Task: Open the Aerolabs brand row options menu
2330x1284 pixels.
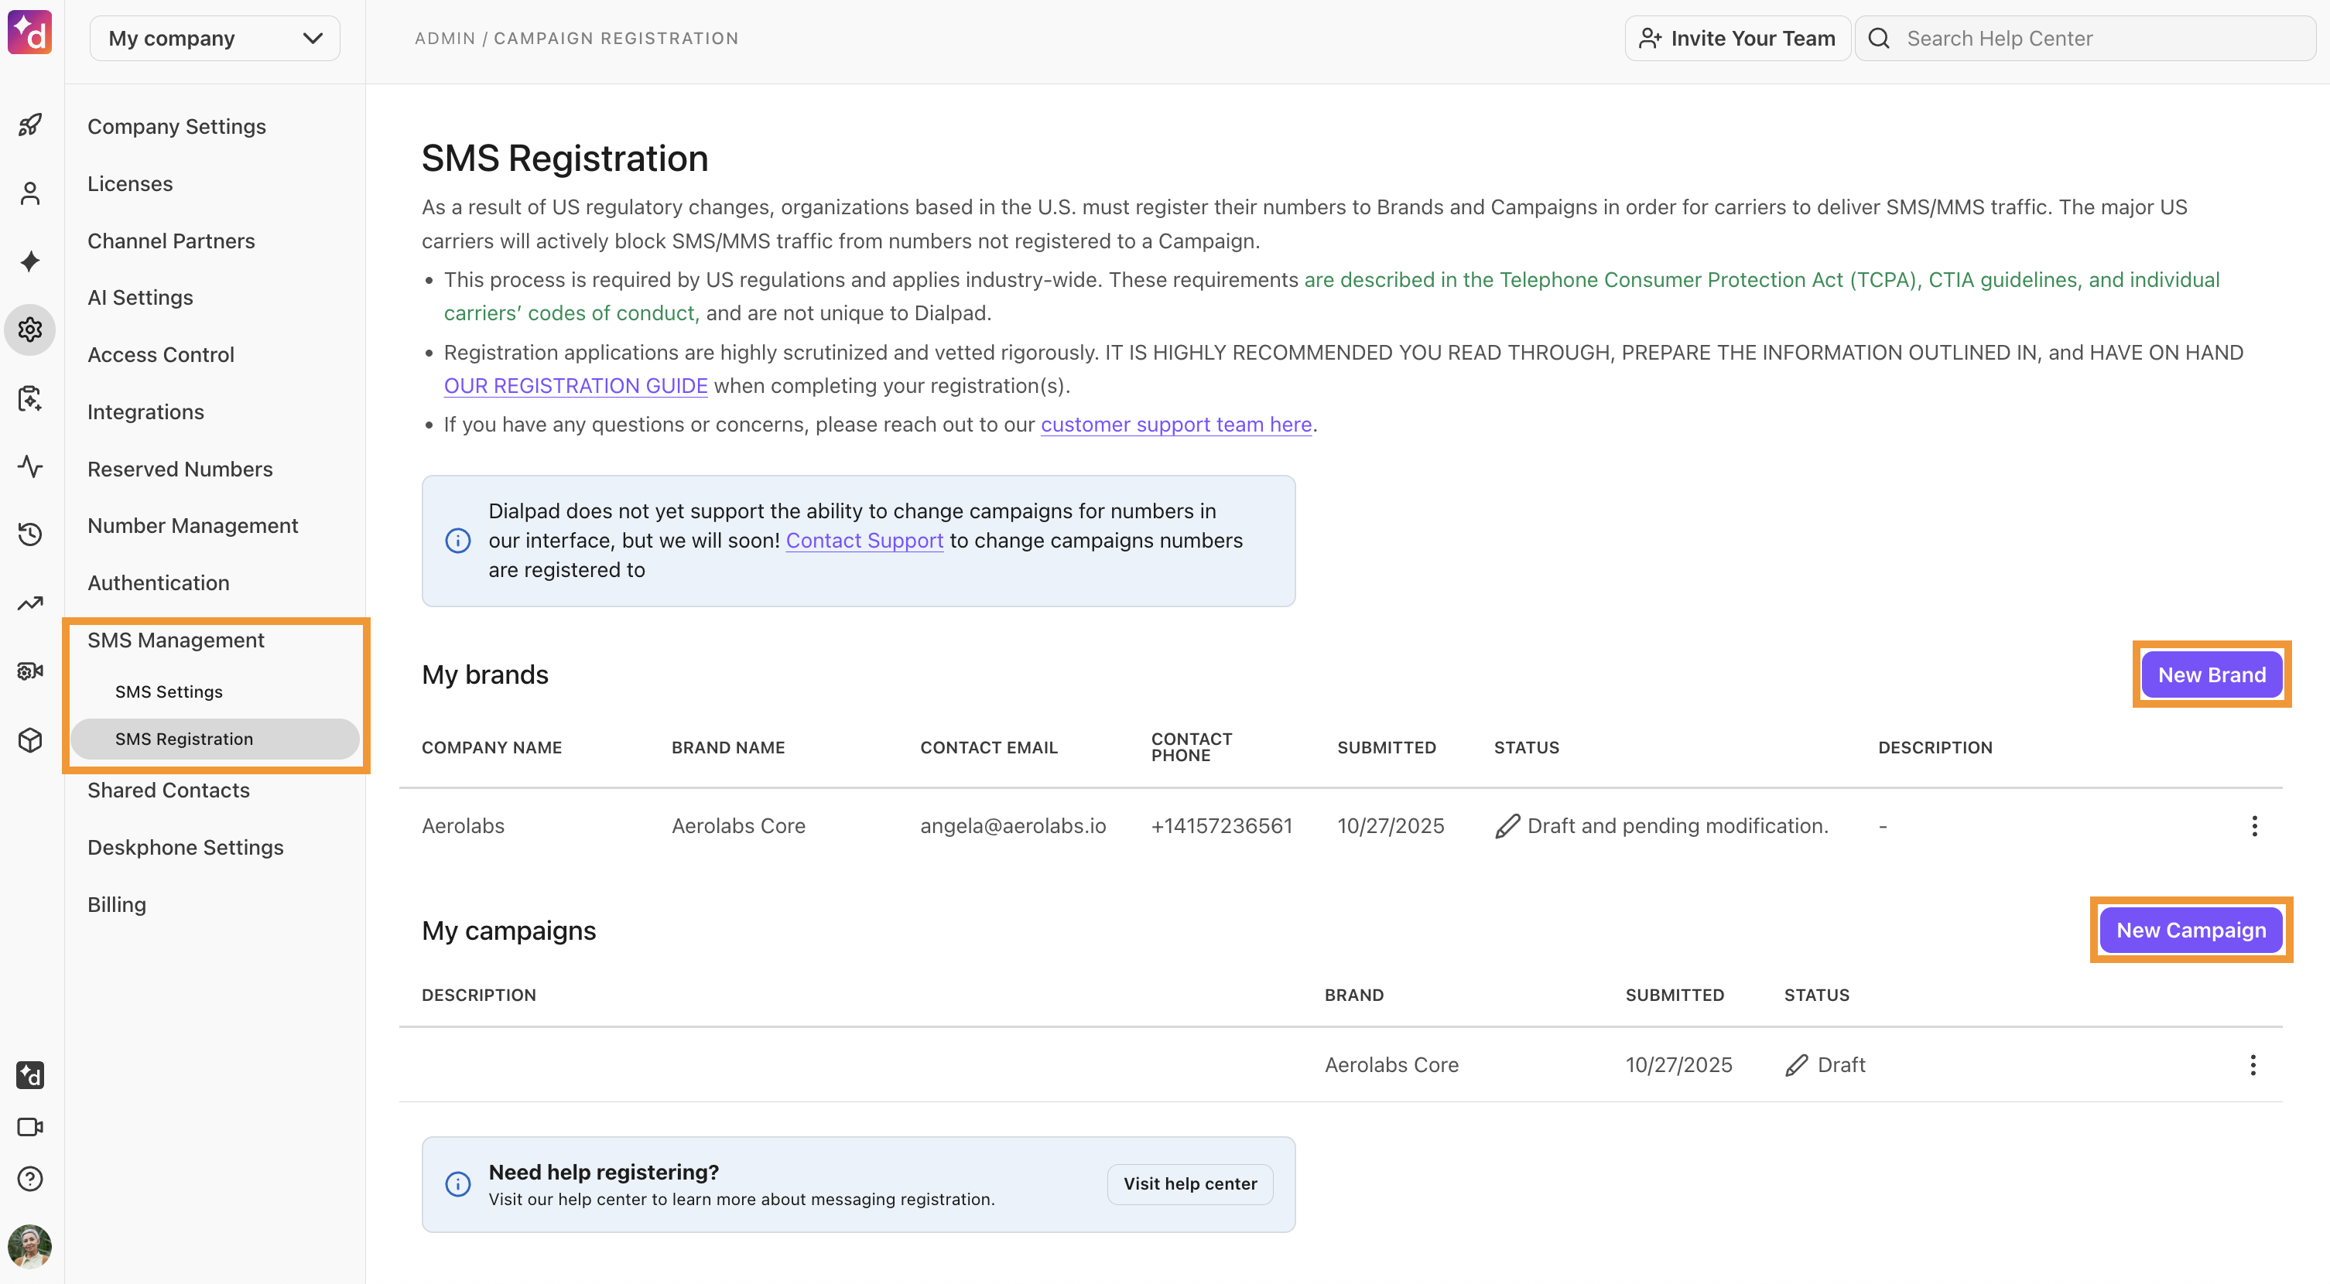Action: (x=2254, y=825)
